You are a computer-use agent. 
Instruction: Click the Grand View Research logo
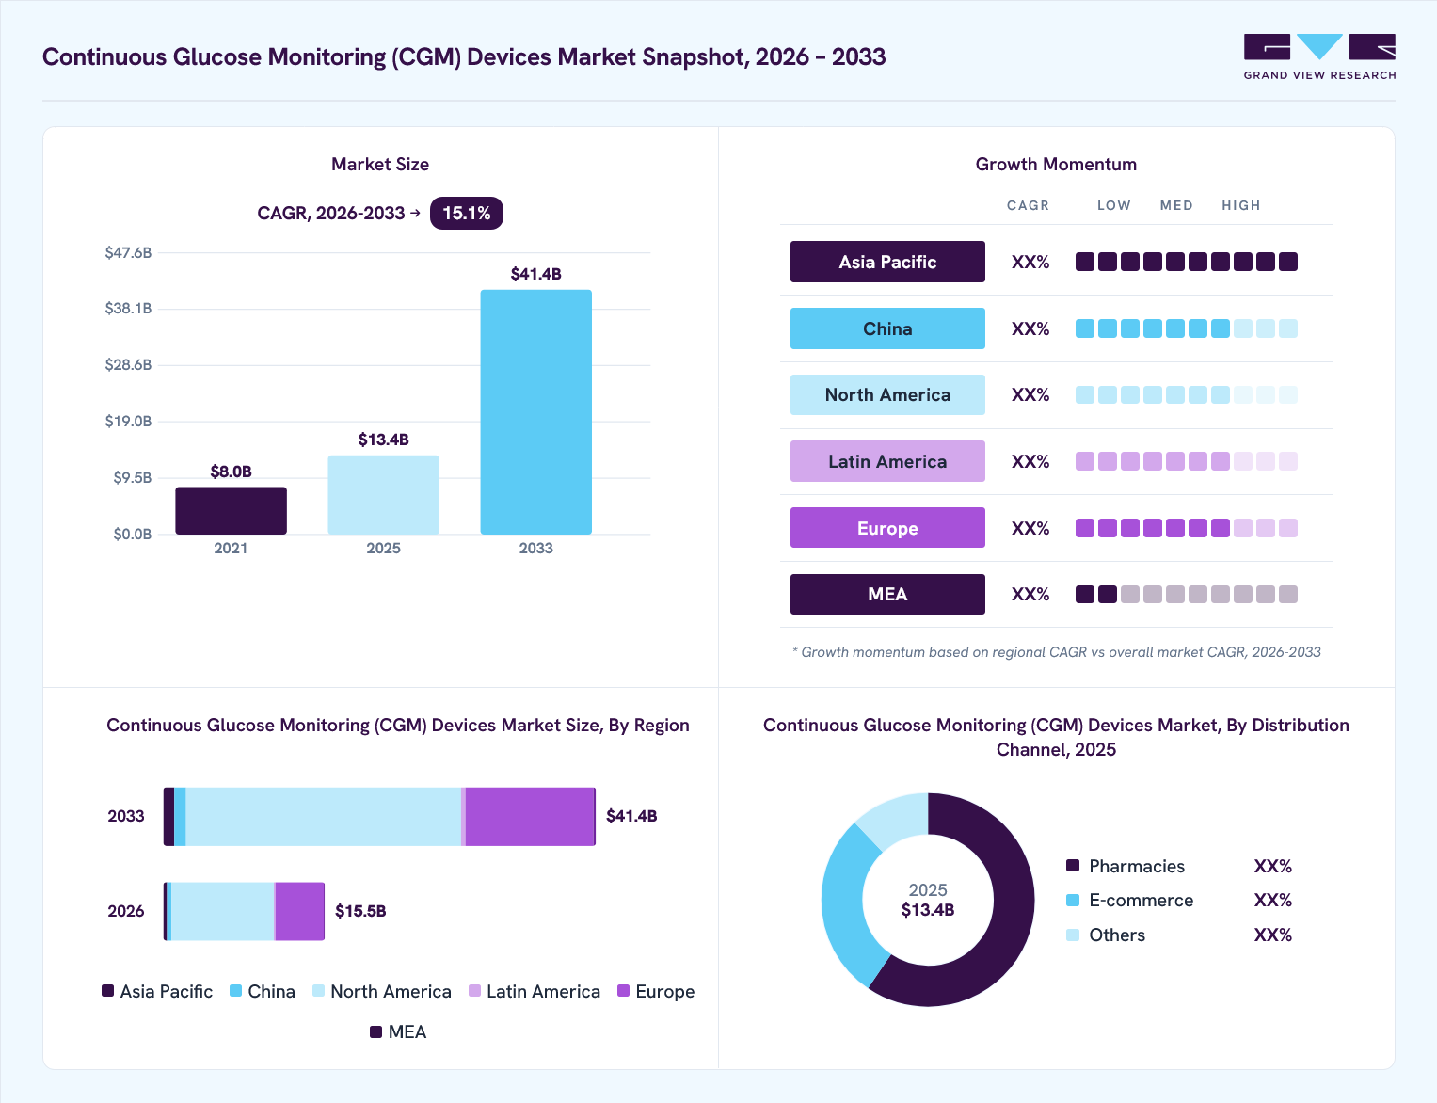point(1319,57)
